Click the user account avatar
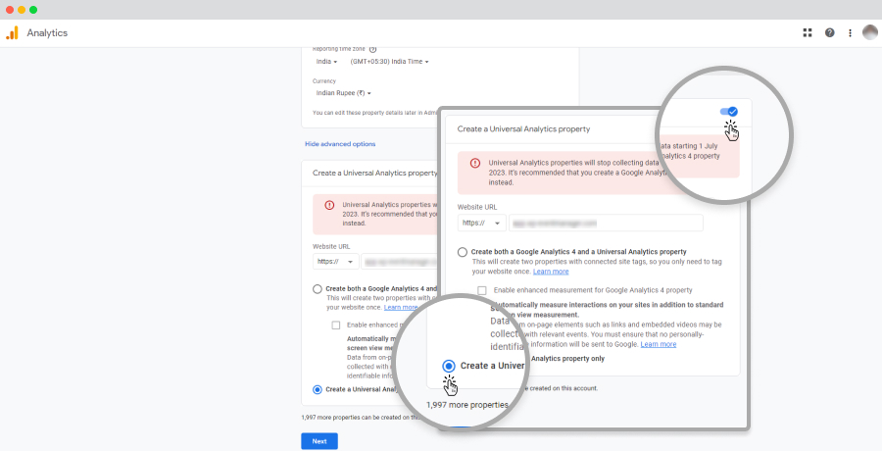This screenshot has width=882, height=451. pyautogui.click(x=869, y=32)
